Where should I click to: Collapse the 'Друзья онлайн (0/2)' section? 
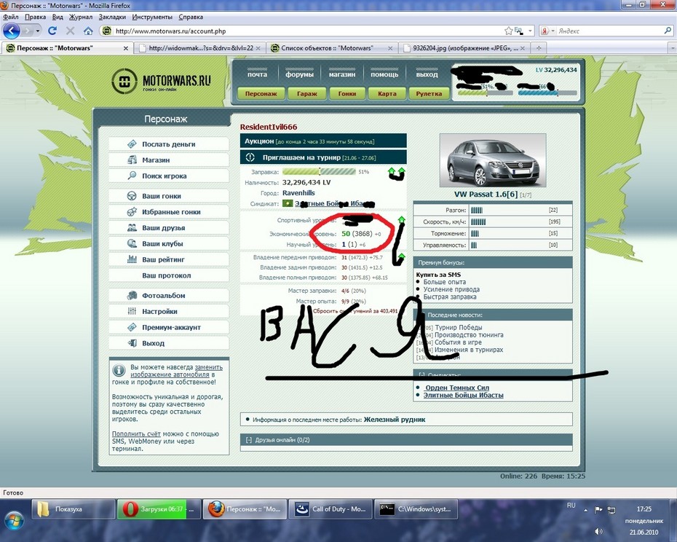249,439
